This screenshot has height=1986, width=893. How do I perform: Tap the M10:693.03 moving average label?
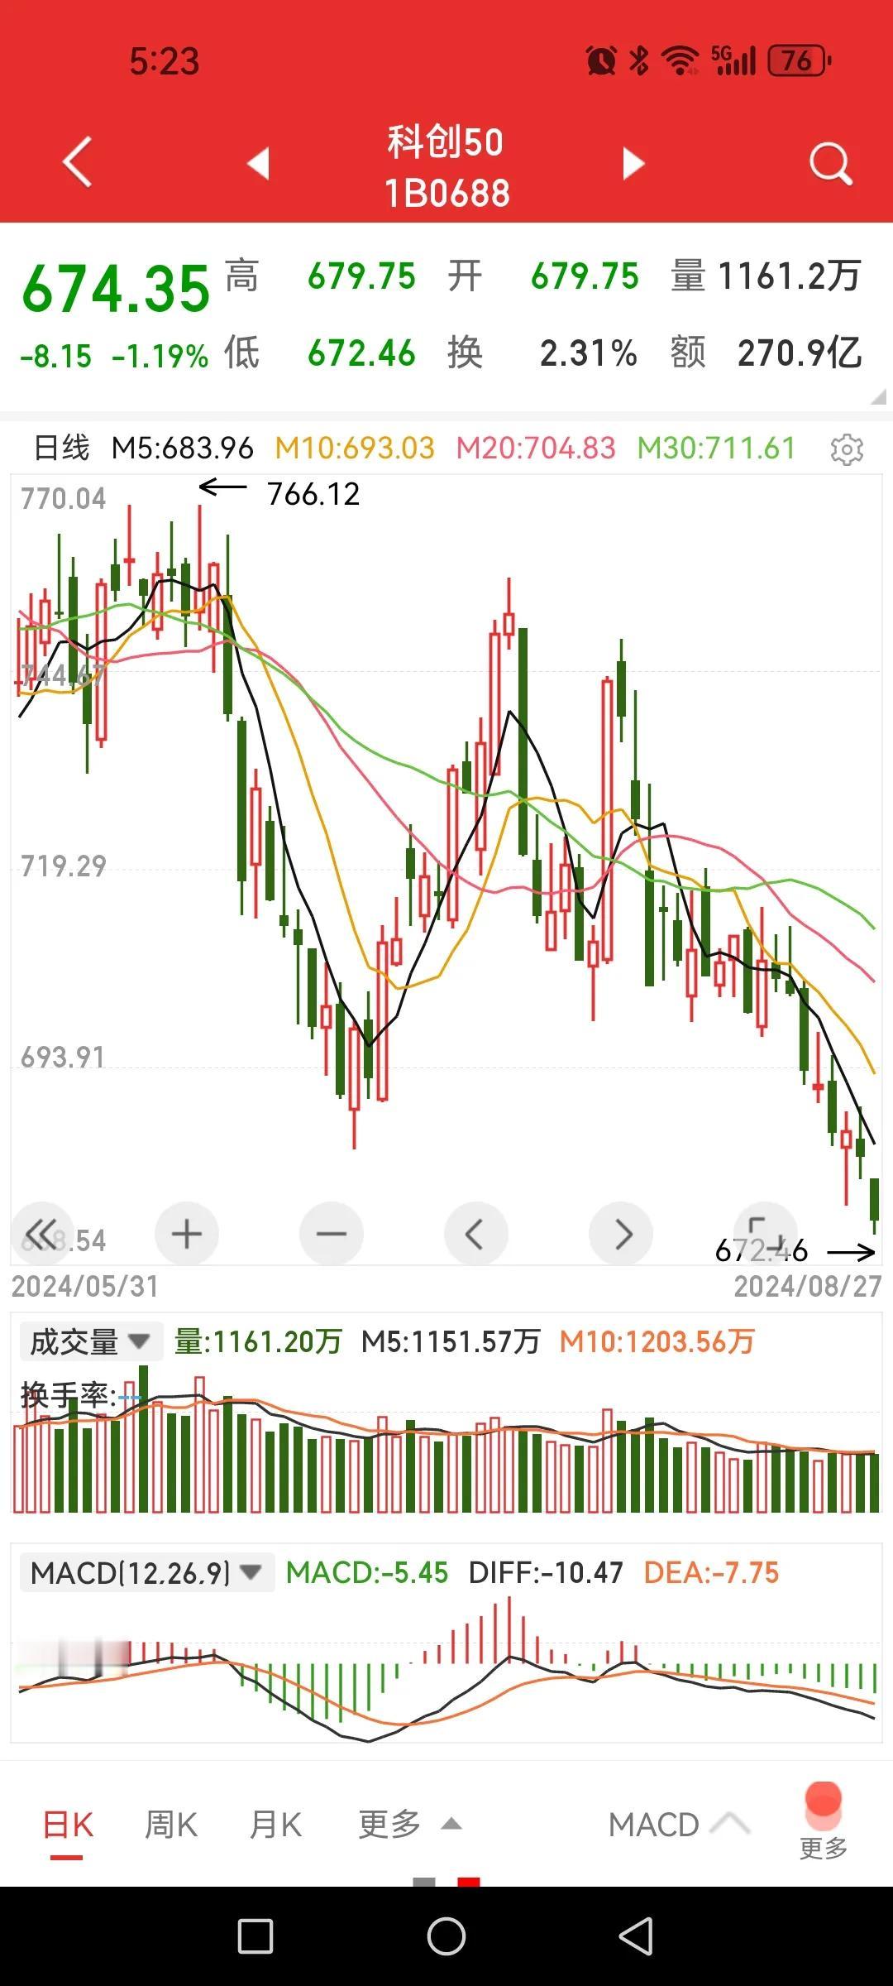(355, 448)
